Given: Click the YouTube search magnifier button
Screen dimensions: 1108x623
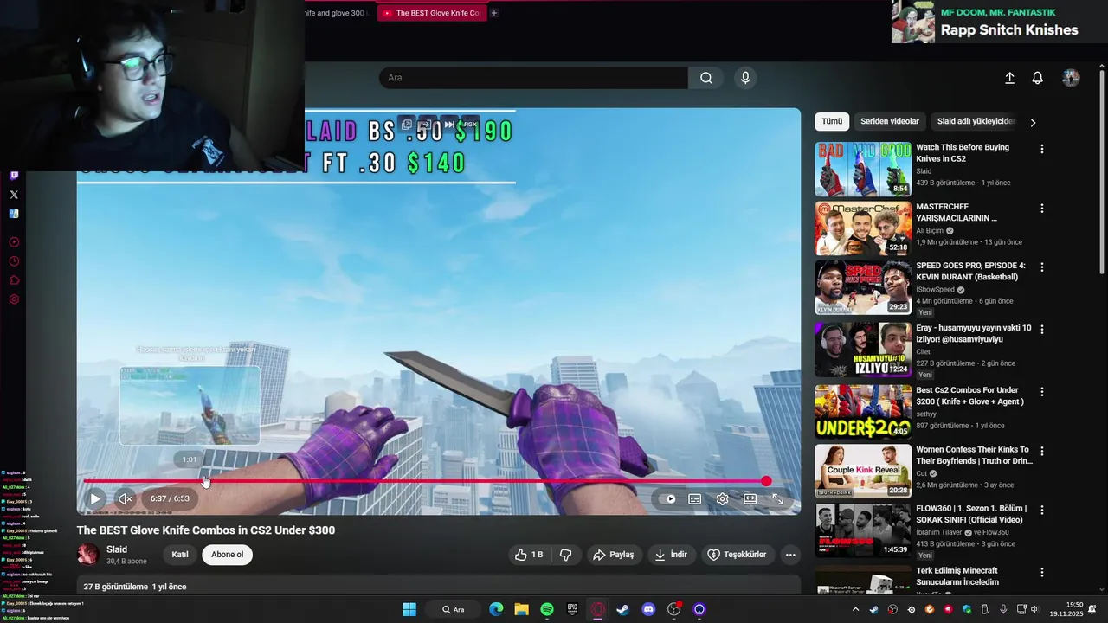Looking at the screenshot, I should pyautogui.click(x=706, y=78).
